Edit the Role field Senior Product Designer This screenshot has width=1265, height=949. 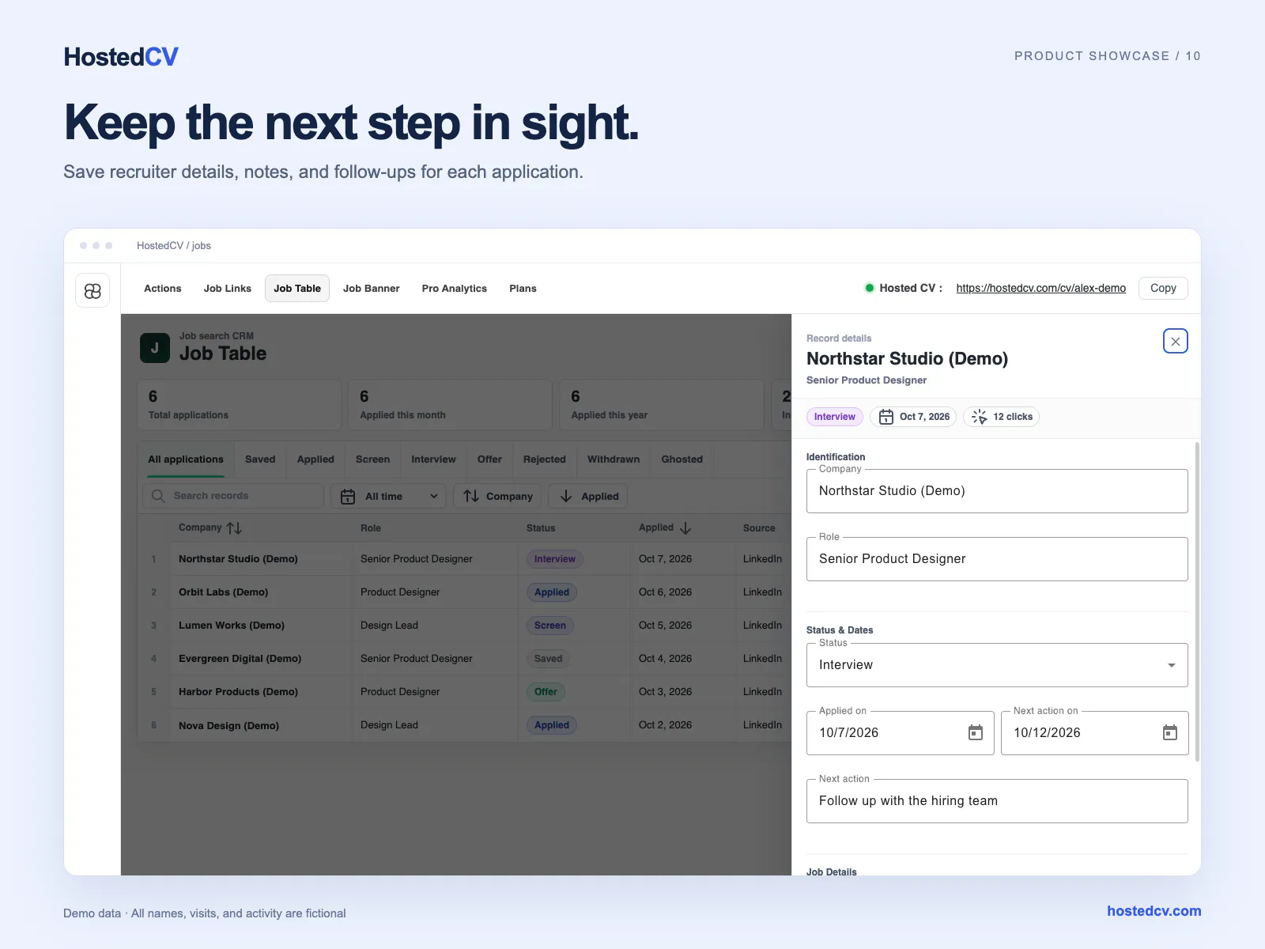coord(997,559)
